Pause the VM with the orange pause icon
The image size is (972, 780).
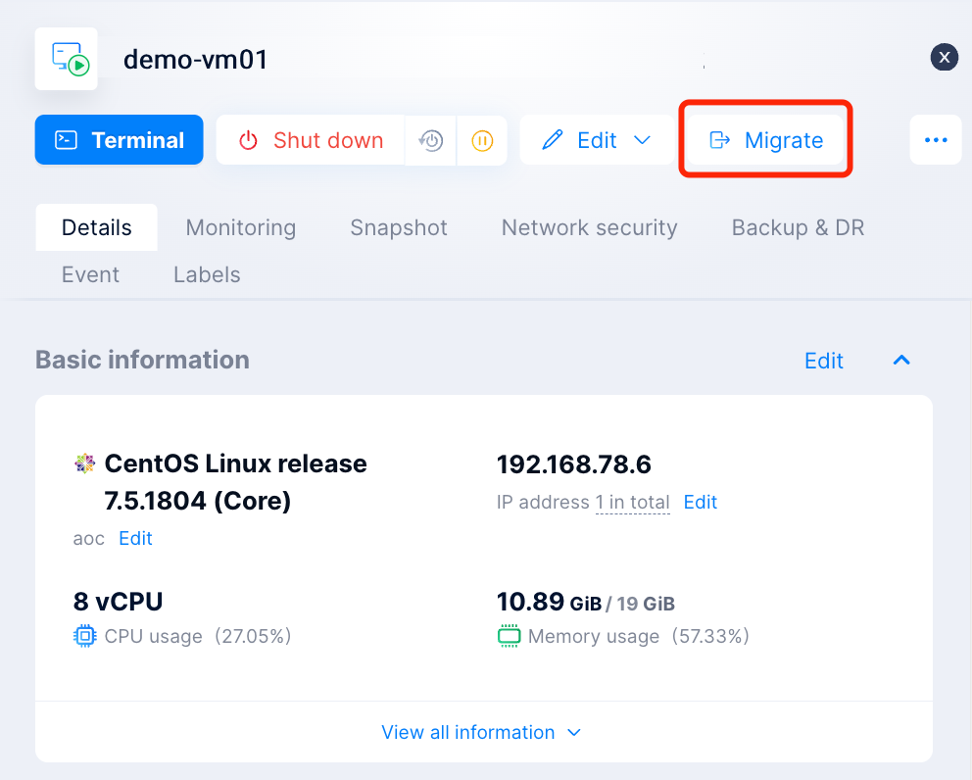click(482, 140)
